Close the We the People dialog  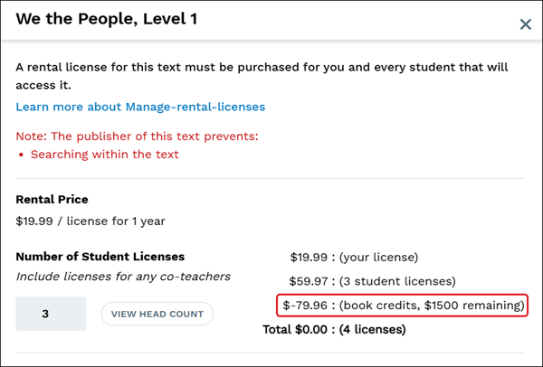[525, 24]
